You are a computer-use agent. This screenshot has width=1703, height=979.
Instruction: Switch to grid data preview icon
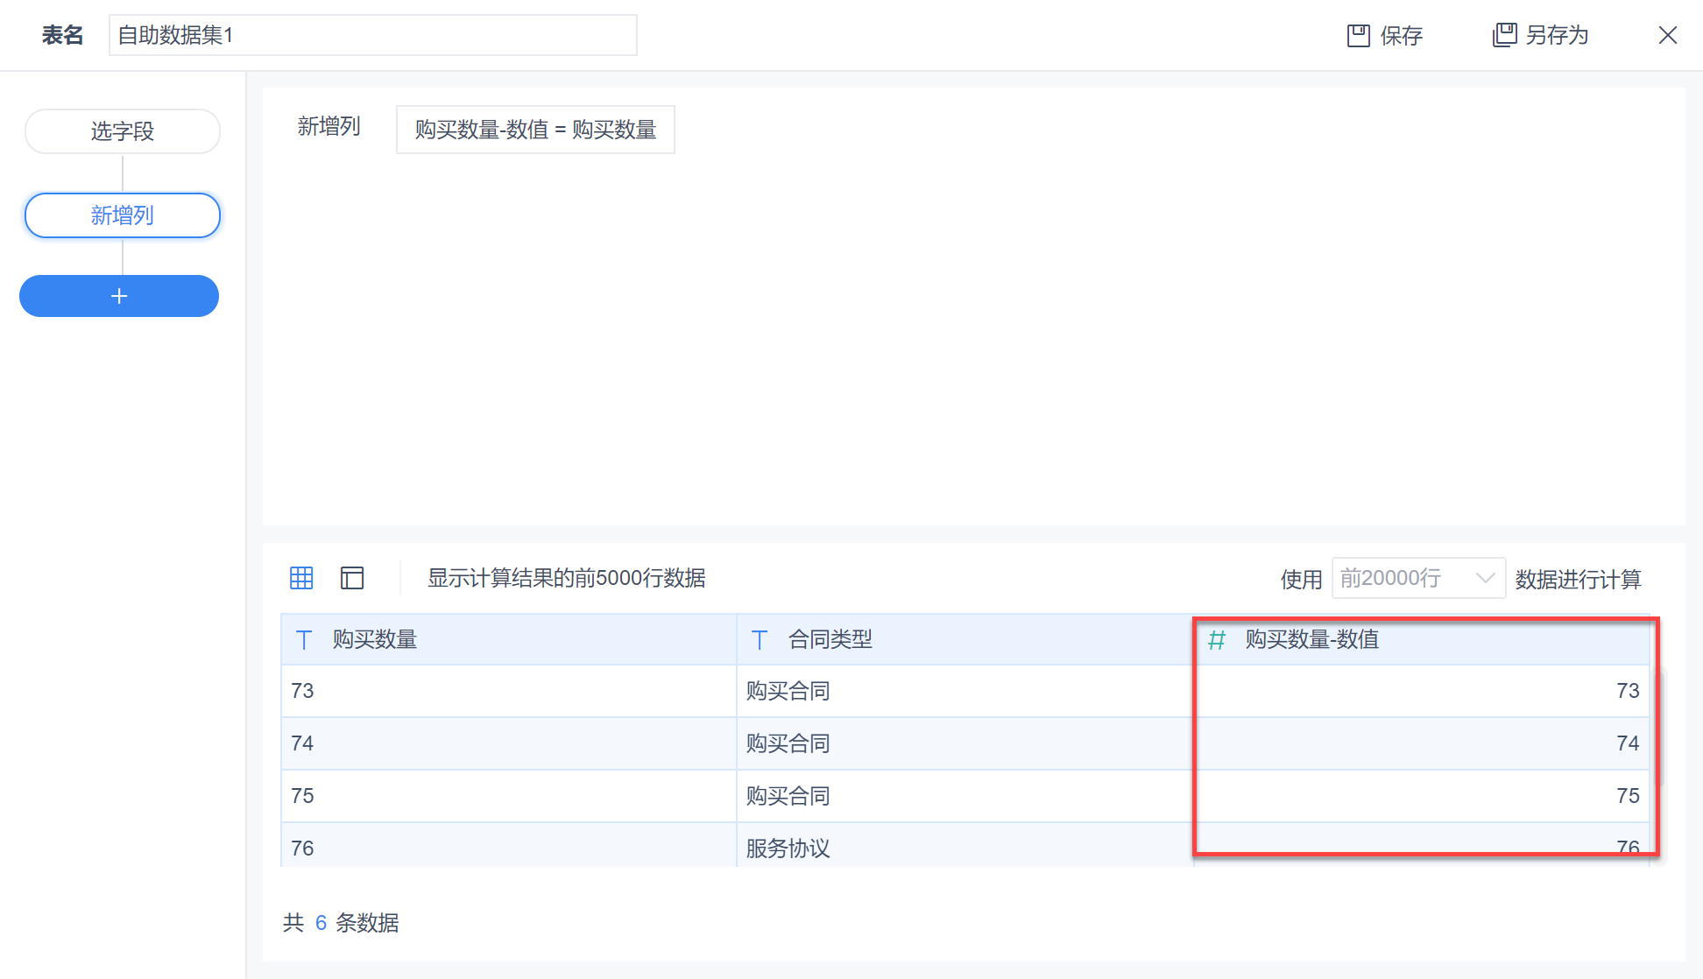(x=301, y=578)
